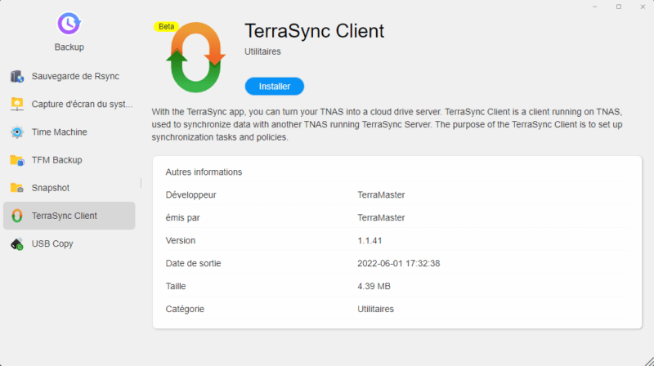The width and height of the screenshot is (654, 366).
Task: Click Utilitaires subtitle under the title
Action: tap(262, 51)
